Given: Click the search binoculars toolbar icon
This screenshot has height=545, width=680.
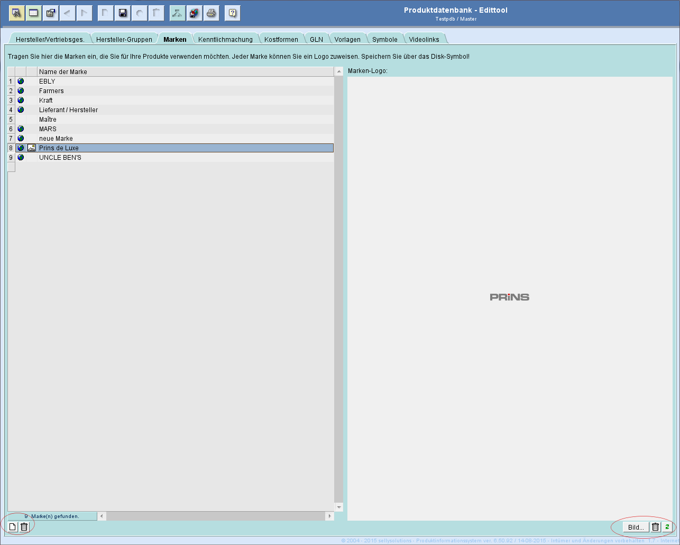Looking at the screenshot, I should [16, 13].
